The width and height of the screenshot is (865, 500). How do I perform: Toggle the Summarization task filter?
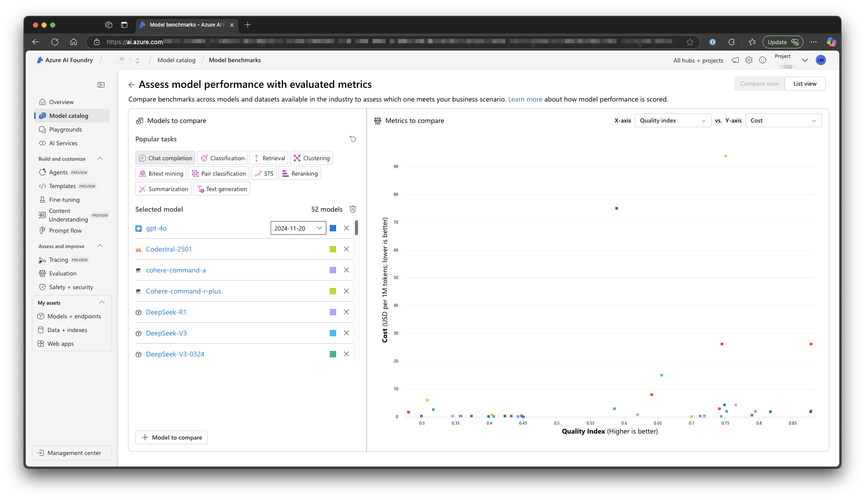coord(164,189)
